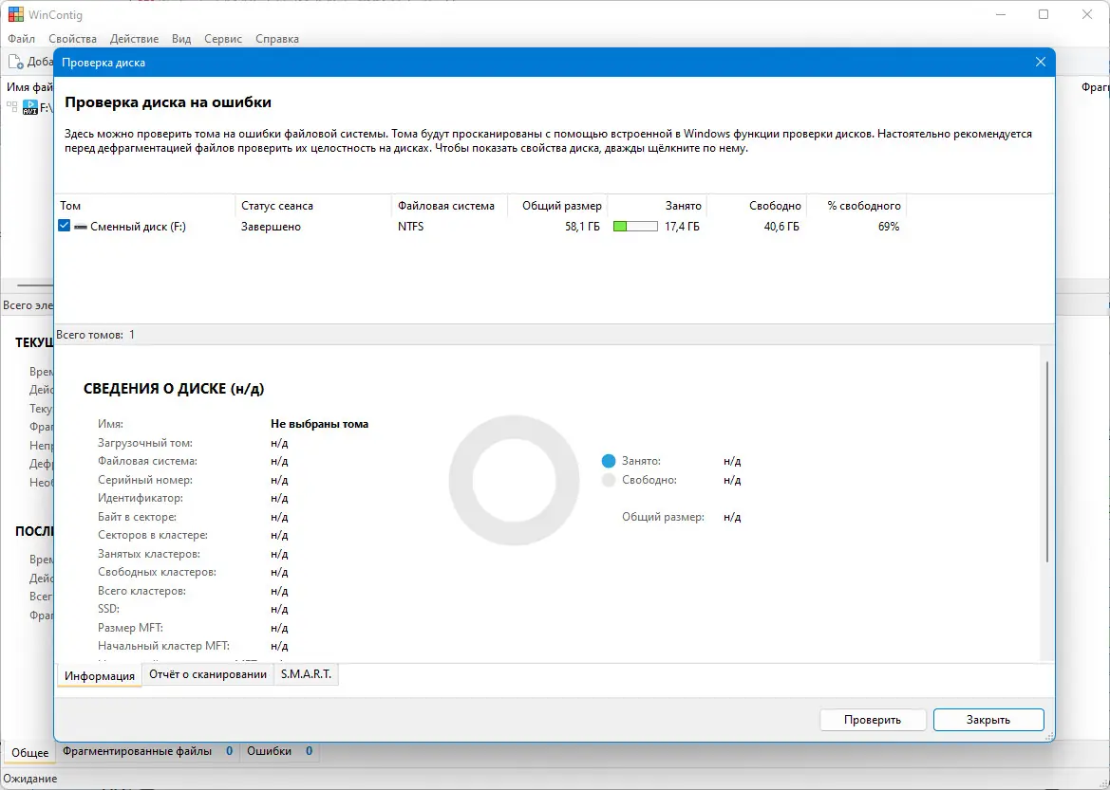Open the Отчёт о сканировании tab
This screenshot has height=790, width=1110.
click(207, 674)
